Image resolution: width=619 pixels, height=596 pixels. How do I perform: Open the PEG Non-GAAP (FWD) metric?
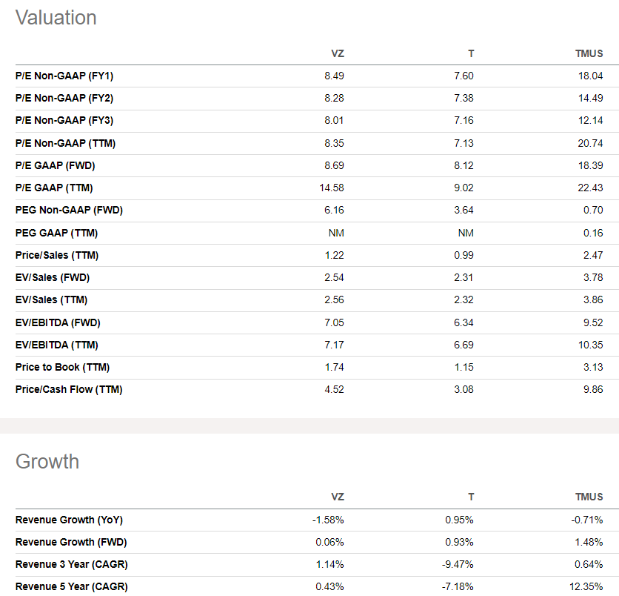69,210
